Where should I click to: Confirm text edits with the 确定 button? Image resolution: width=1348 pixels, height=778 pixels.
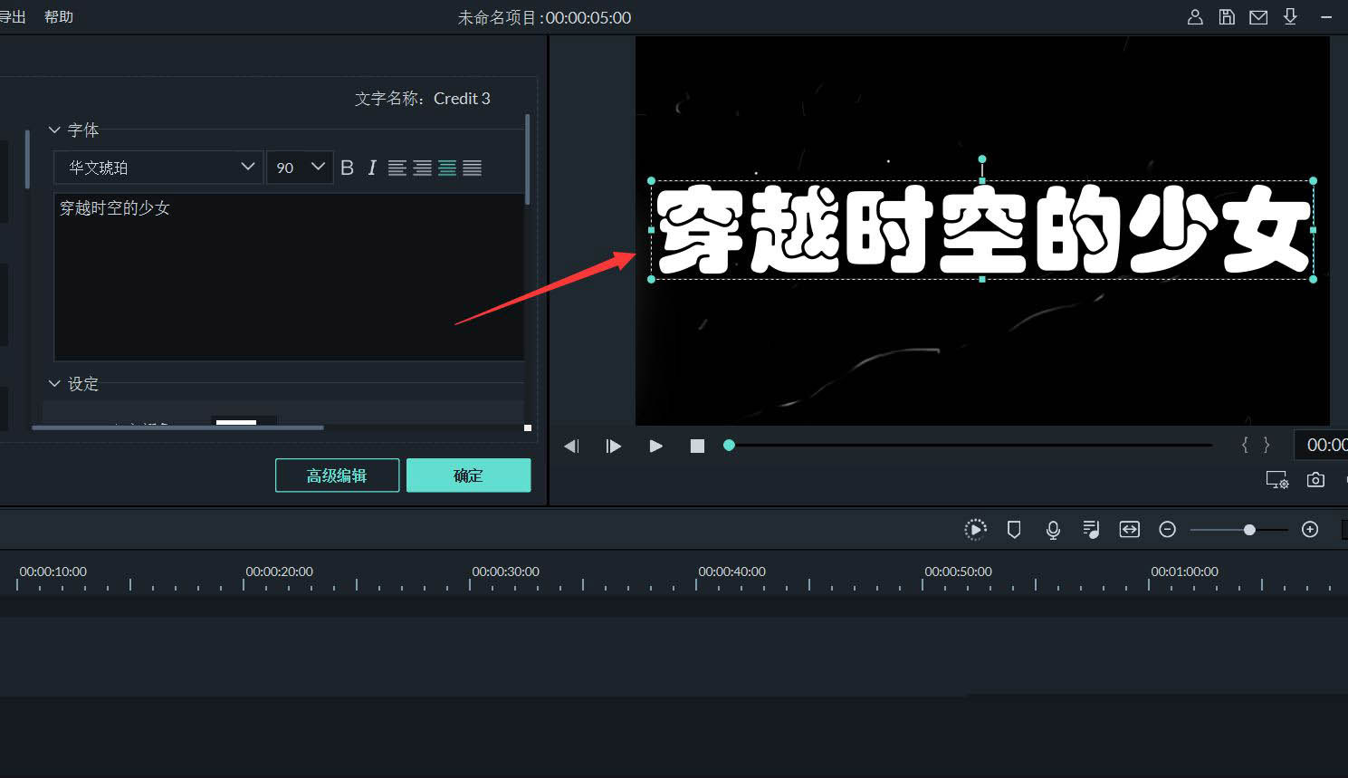point(468,475)
